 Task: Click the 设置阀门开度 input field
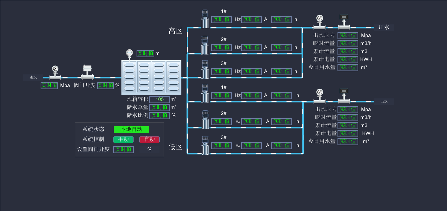[123, 149]
